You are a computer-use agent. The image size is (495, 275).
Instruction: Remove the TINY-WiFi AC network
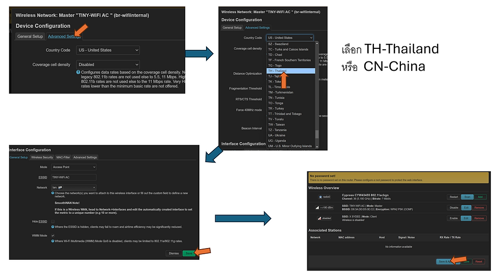click(x=479, y=207)
